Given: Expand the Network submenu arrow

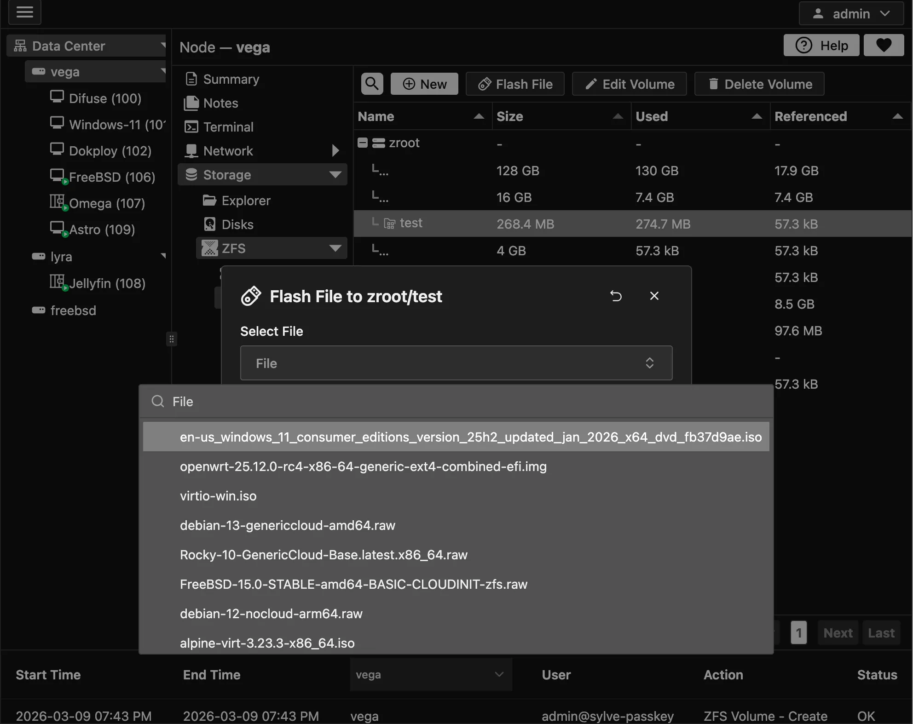Looking at the screenshot, I should 335,150.
